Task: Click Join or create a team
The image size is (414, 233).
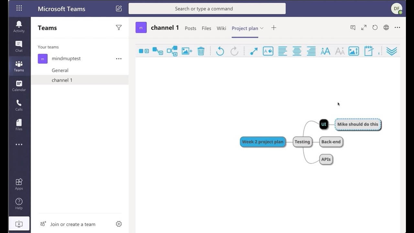Action: coord(73,224)
